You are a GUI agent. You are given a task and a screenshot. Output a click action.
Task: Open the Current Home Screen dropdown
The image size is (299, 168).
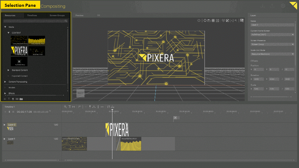tap(272, 35)
